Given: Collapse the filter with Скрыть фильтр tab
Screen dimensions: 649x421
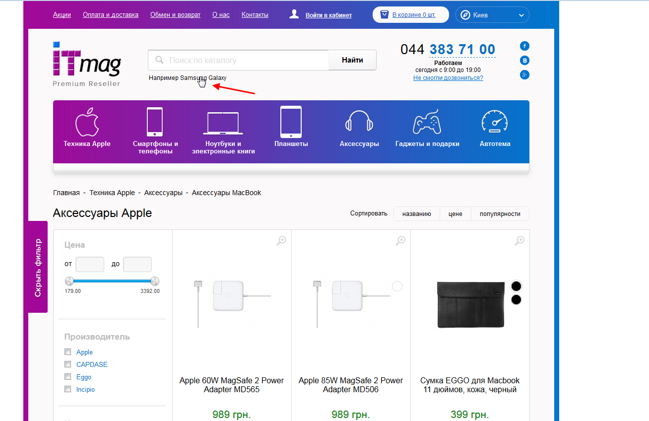Looking at the screenshot, I should (x=38, y=267).
